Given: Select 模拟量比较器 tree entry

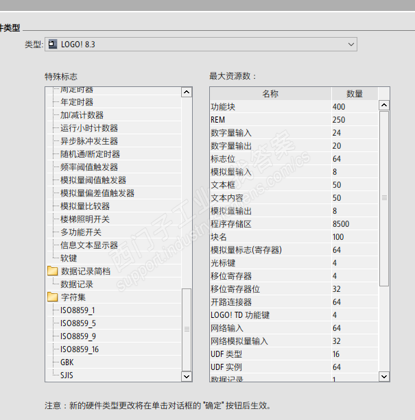Looking at the screenshot, I should pyautogui.click(x=85, y=206).
